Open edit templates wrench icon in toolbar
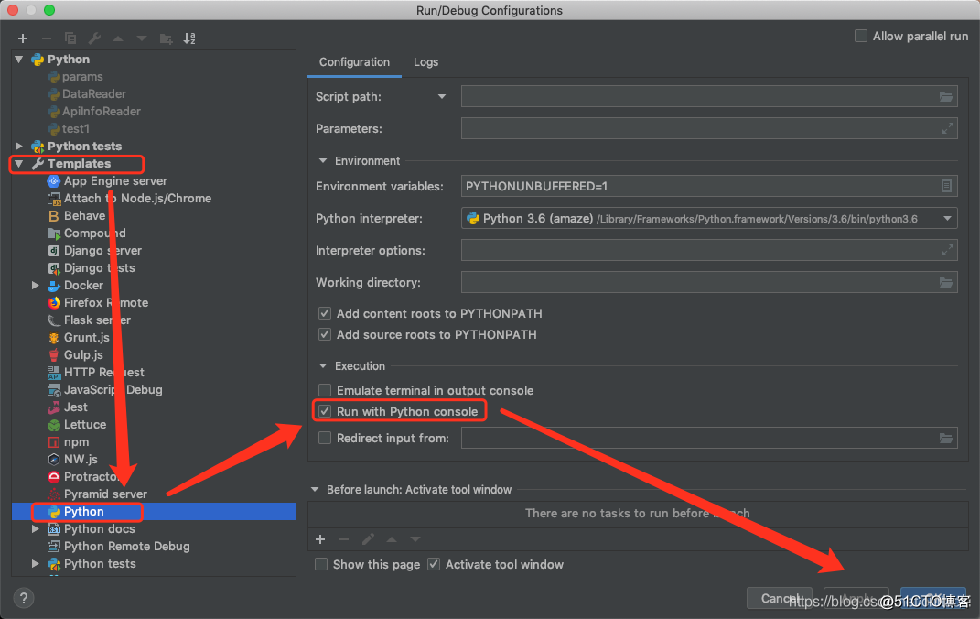Viewport: 980px width, 619px height. click(94, 38)
